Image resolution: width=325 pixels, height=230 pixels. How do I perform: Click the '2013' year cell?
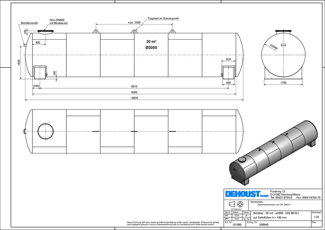pyautogui.click(x=227, y=212)
